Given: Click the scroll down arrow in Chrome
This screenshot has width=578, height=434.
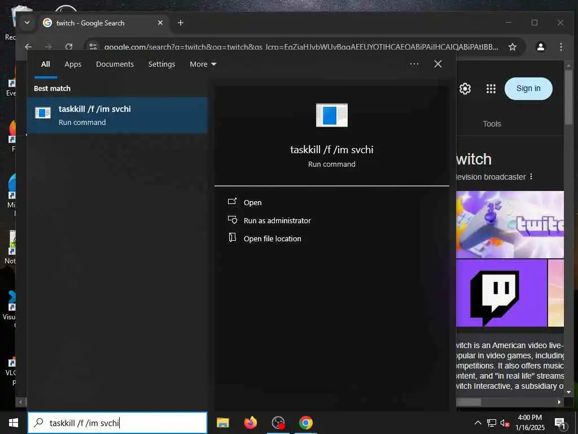Looking at the screenshot, I should pos(568,392).
